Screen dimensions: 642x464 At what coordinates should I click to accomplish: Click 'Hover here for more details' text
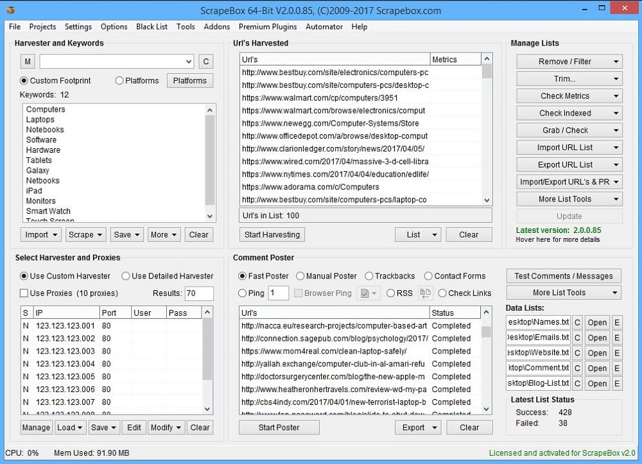[558, 240]
